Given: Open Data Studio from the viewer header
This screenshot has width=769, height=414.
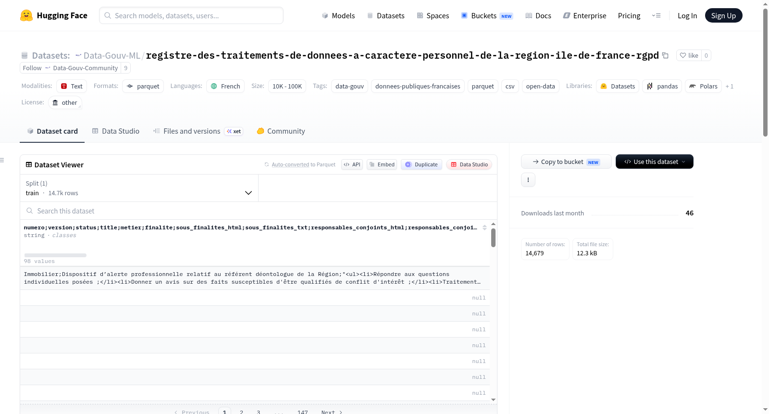Looking at the screenshot, I should [x=469, y=164].
